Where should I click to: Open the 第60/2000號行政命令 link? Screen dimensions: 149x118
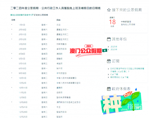(20, 15)
